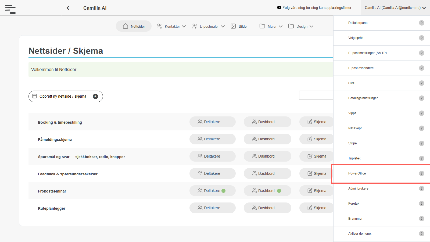Click the search input field above list

[316, 95]
